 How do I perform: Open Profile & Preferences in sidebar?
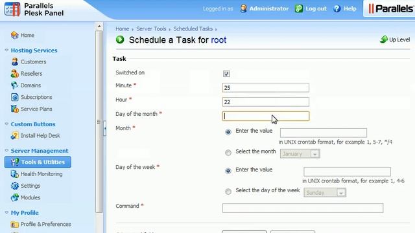tap(46, 225)
